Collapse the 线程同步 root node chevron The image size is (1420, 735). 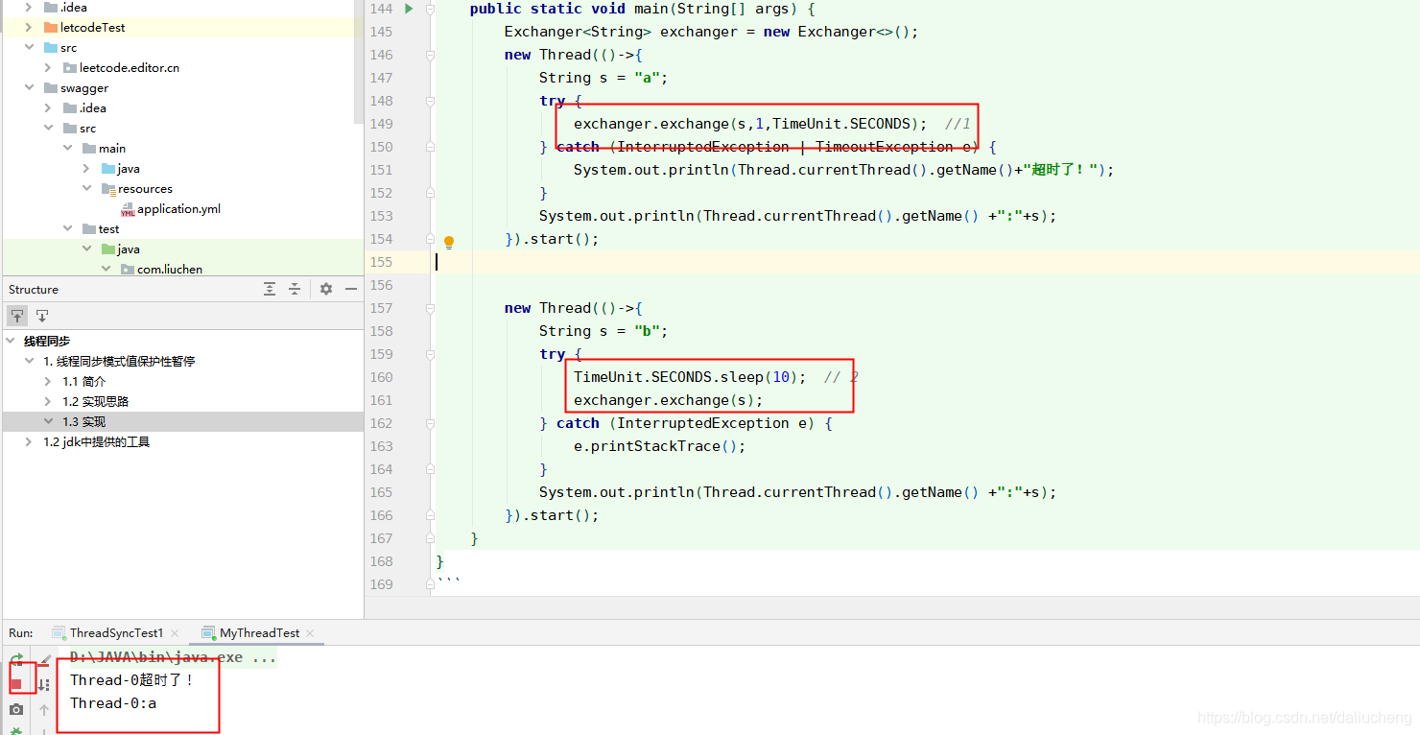coord(11,342)
